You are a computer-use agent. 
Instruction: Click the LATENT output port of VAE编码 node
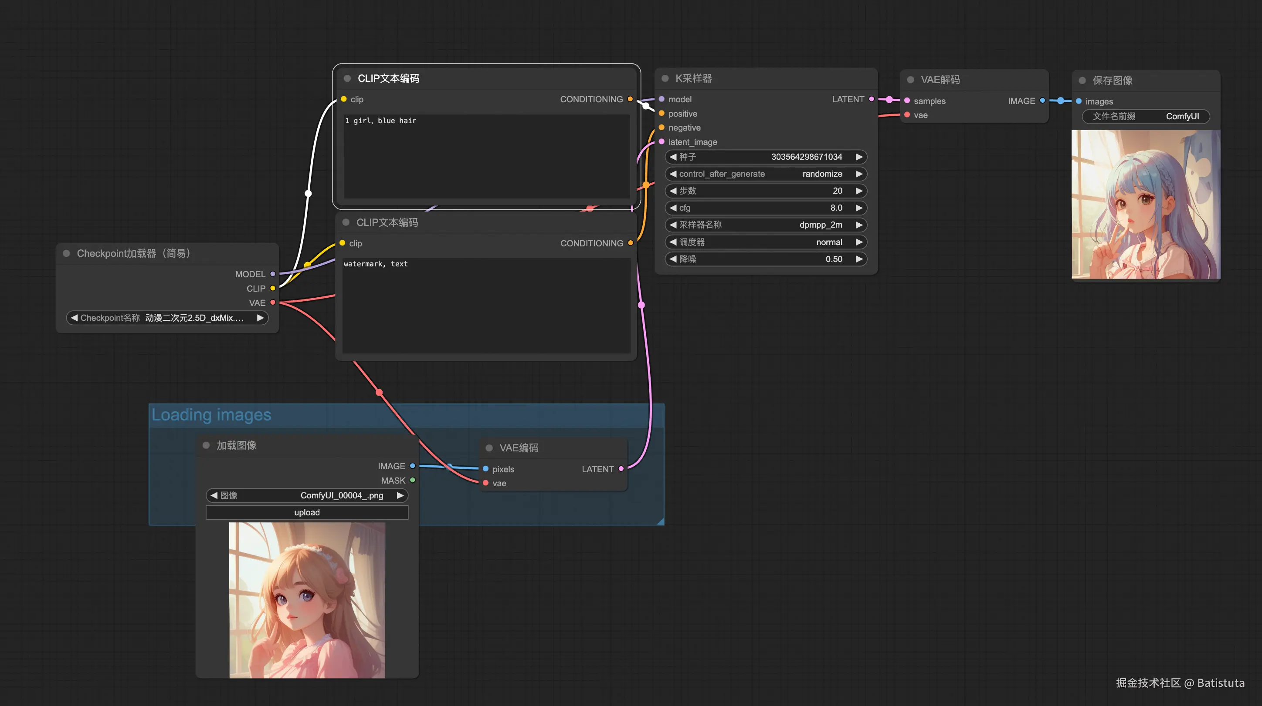pos(621,469)
